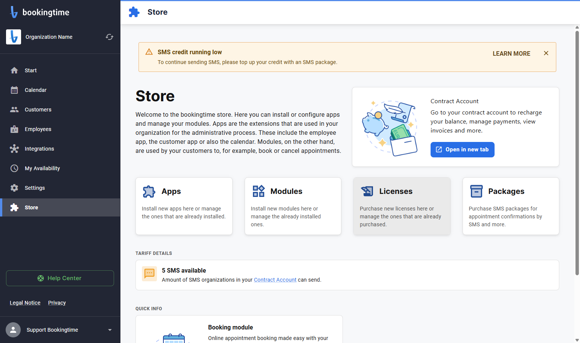Click the Settings gear icon

tap(14, 188)
